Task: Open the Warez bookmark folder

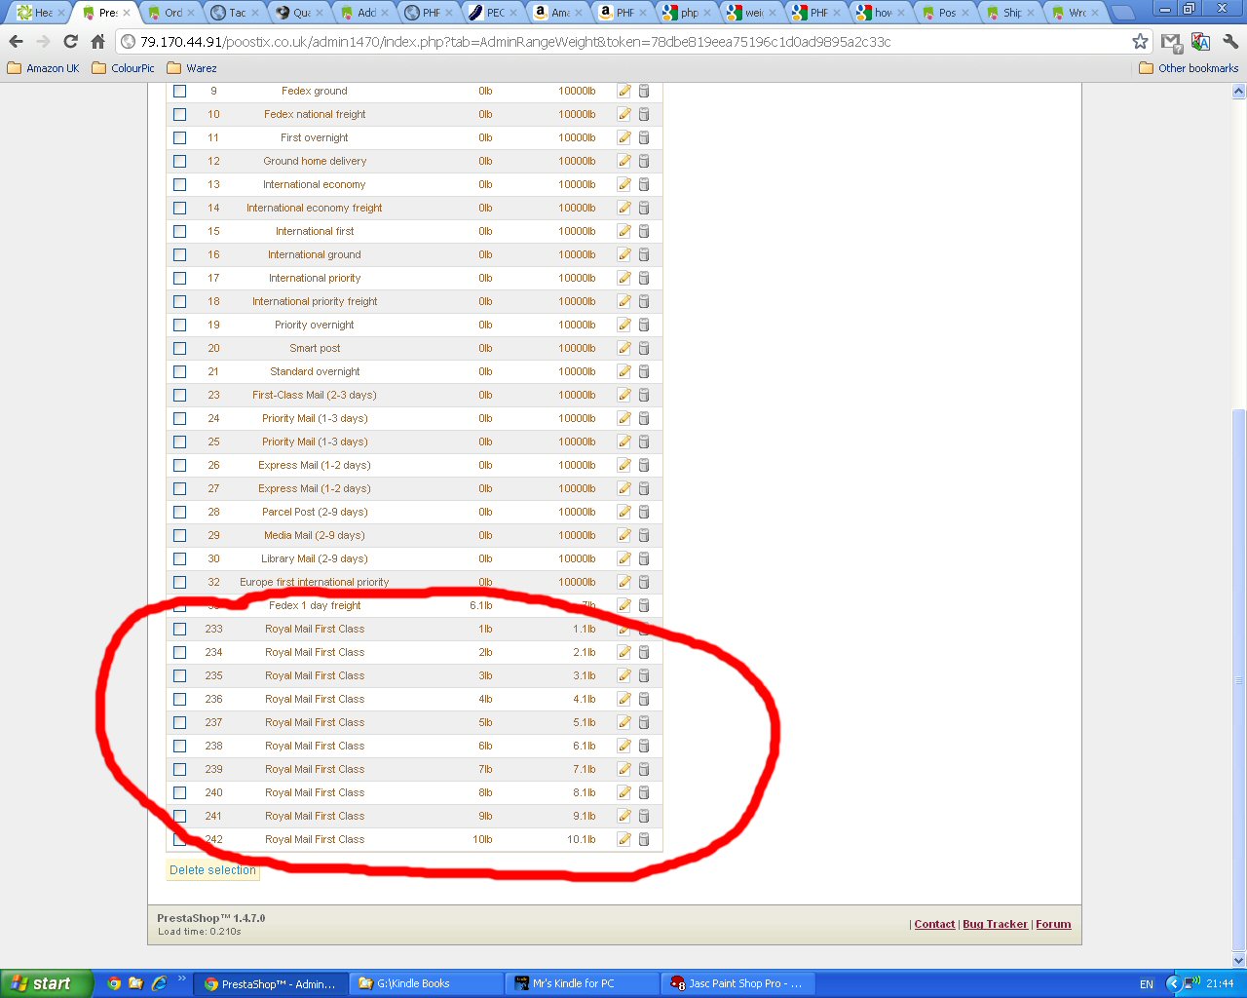Action: tap(192, 68)
